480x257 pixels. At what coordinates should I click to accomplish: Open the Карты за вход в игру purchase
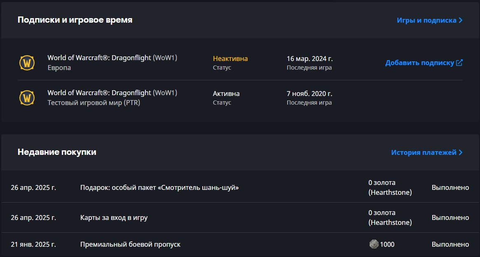(x=114, y=217)
